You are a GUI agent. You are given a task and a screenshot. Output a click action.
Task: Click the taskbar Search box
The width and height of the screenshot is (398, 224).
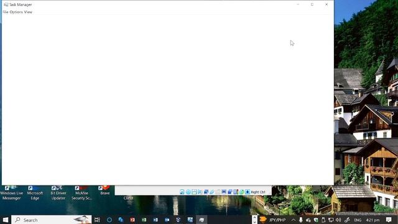(52, 220)
